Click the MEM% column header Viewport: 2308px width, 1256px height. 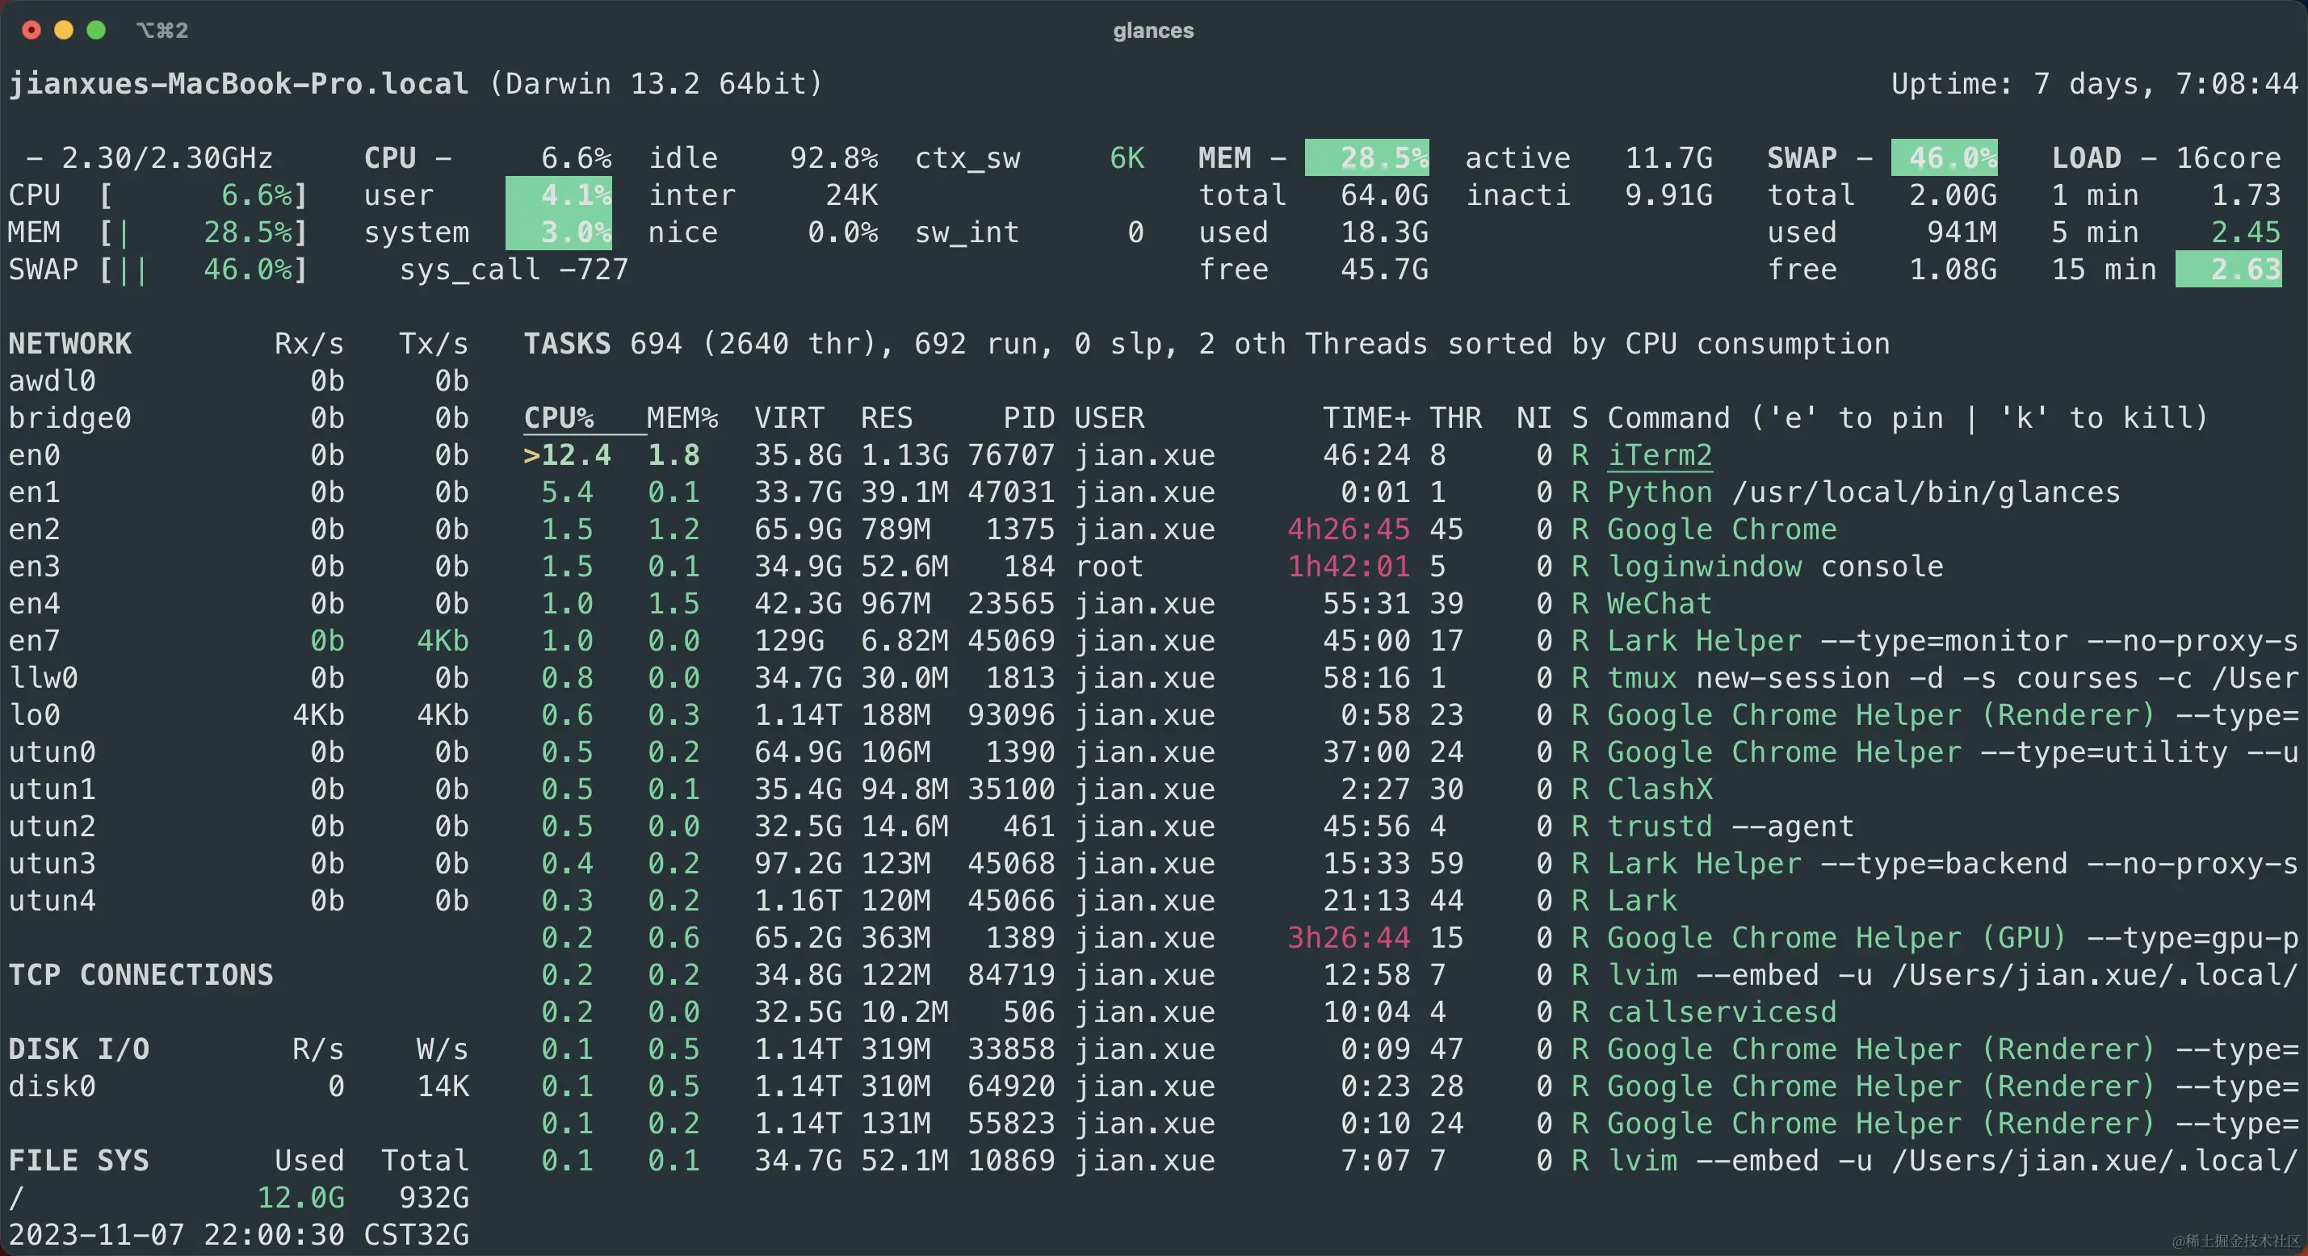[x=682, y=417]
